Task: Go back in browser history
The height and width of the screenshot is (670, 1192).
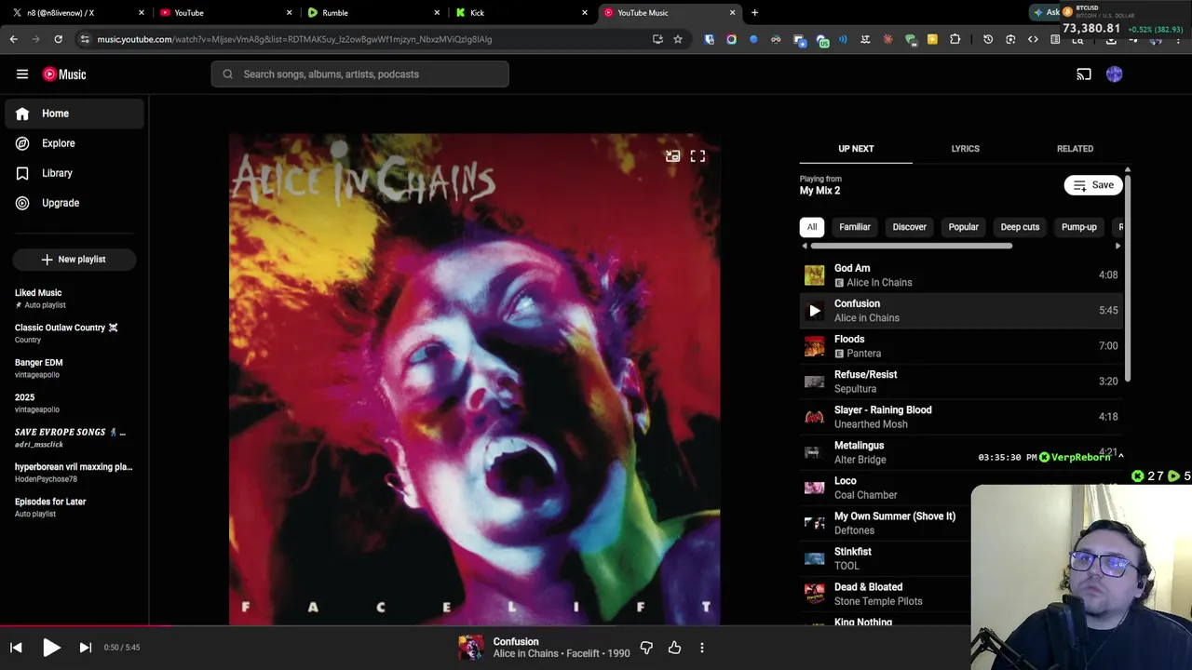Action: [x=13, y=39]
